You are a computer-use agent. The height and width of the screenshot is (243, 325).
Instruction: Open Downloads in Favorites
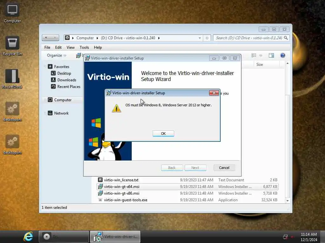tap(67, 80)
